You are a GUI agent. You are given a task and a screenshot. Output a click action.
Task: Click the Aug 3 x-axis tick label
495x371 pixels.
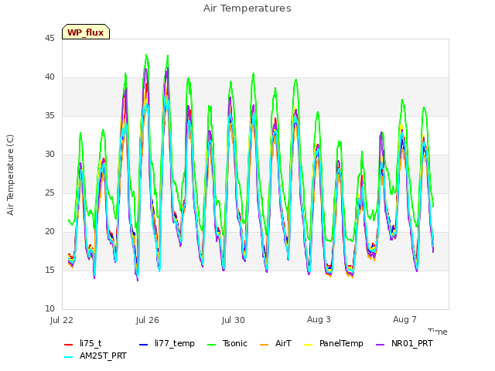point(319,319)
